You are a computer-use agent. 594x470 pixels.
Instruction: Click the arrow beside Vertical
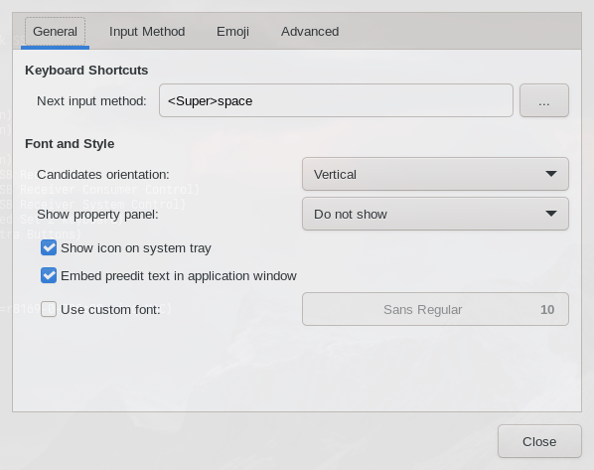tap(551, 174)
